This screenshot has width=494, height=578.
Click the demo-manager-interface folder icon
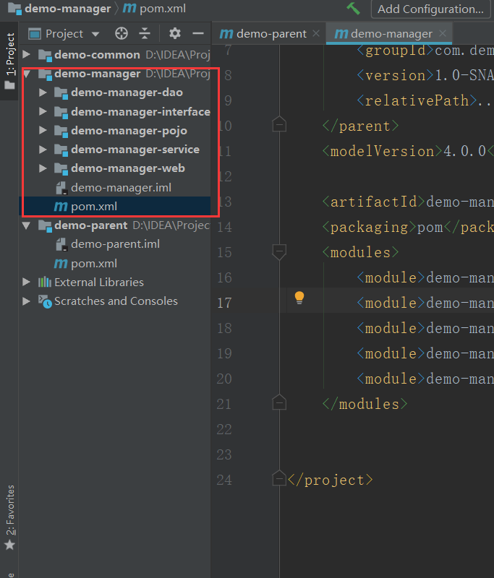pos(61,112)
